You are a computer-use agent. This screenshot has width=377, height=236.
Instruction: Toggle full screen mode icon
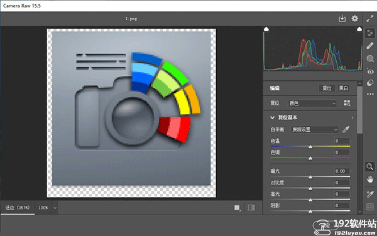point(370,18)
